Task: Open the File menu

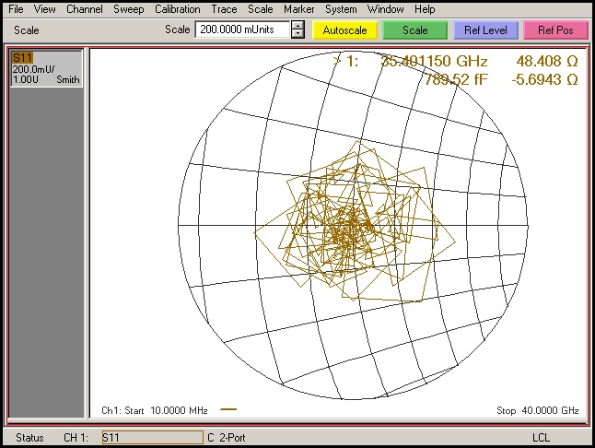Action: point(16,9)
